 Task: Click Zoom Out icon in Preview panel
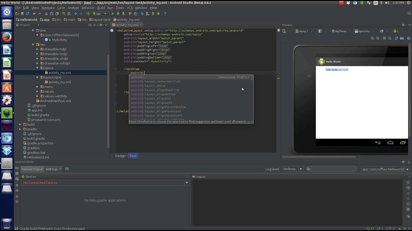[x=389, y=38]
